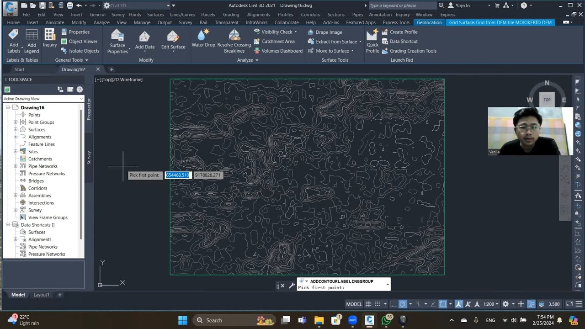Viewport: 585px width, 329px height.
Task: Toggle annotation visibility in status bar
Action: pos(459,304)
